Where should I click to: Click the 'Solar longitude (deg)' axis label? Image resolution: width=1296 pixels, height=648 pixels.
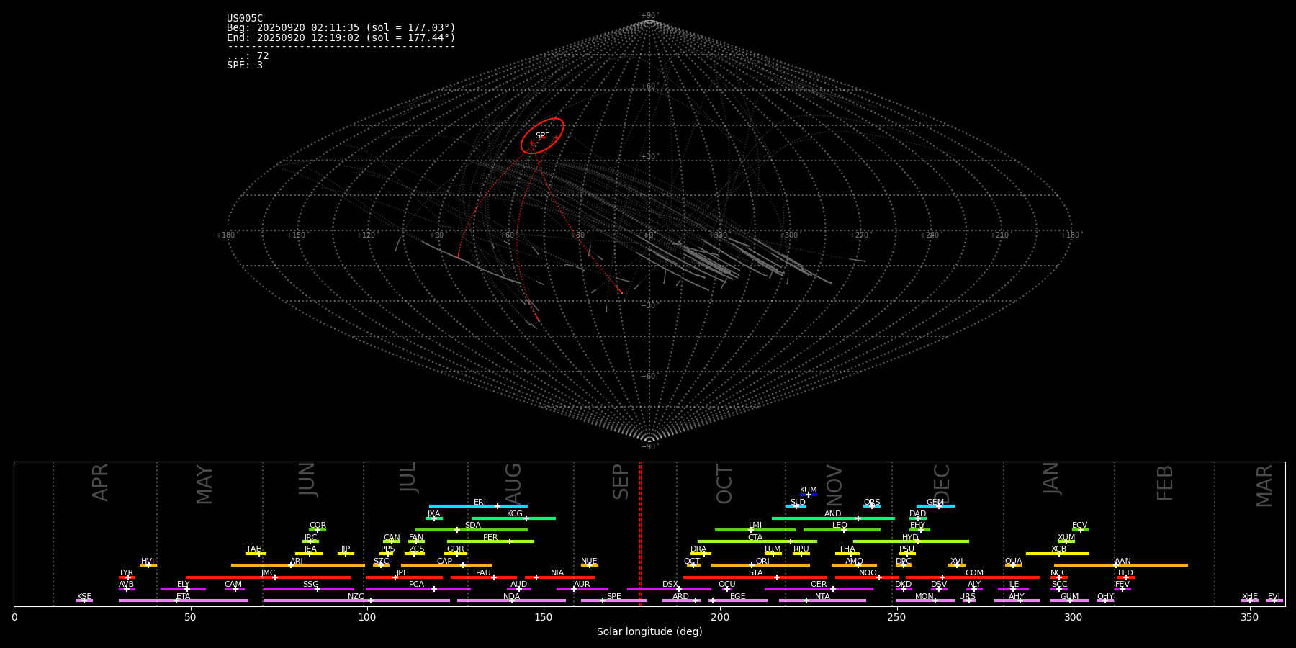(x=649, y=631)
